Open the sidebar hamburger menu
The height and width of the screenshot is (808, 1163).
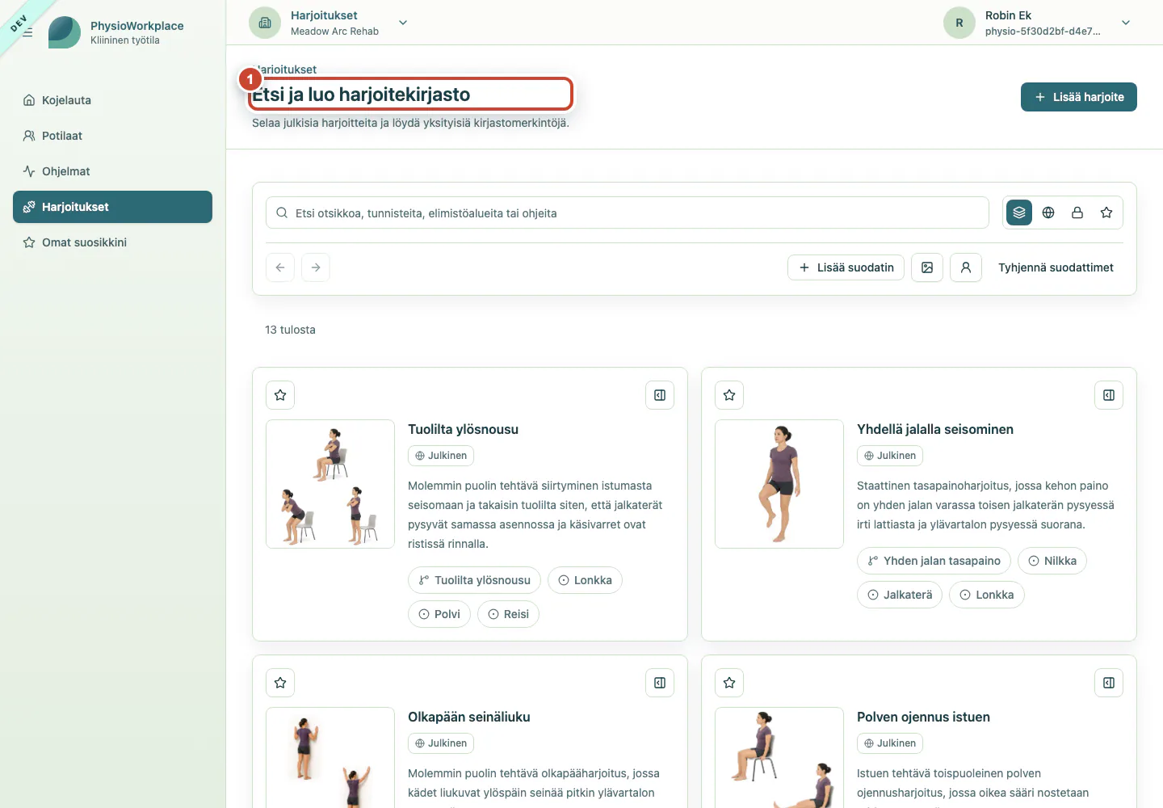(x=27, y=32)
